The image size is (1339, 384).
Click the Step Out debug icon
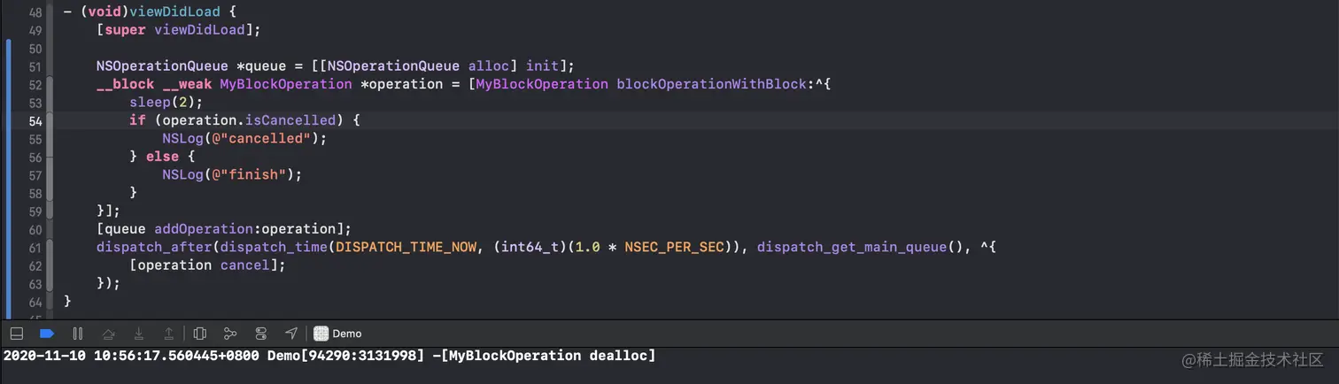click(x=168, y=334)
